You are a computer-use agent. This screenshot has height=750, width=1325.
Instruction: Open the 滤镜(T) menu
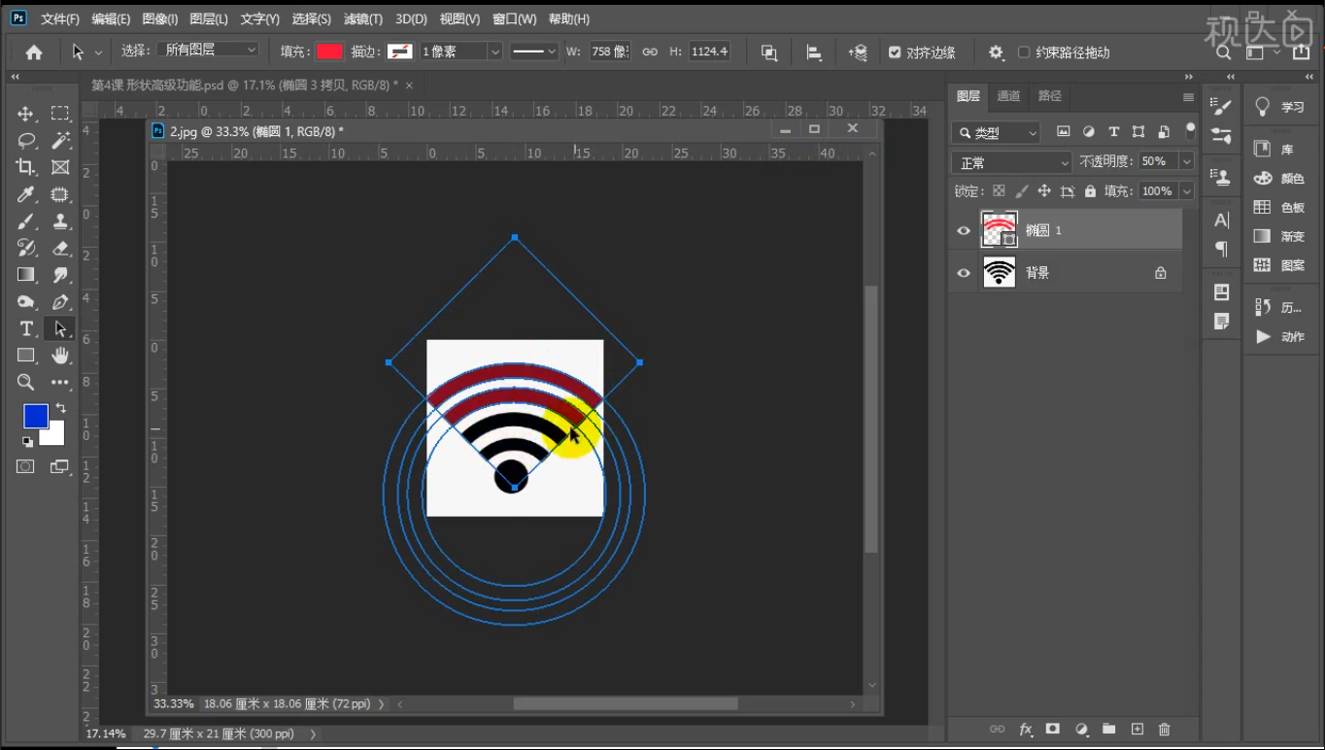(363, 18)
